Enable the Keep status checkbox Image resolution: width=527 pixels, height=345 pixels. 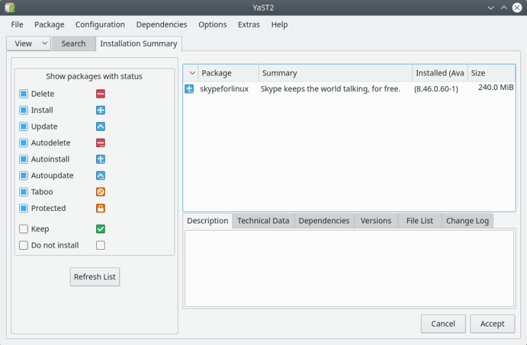pyautogui.click(x=24, y=229)
